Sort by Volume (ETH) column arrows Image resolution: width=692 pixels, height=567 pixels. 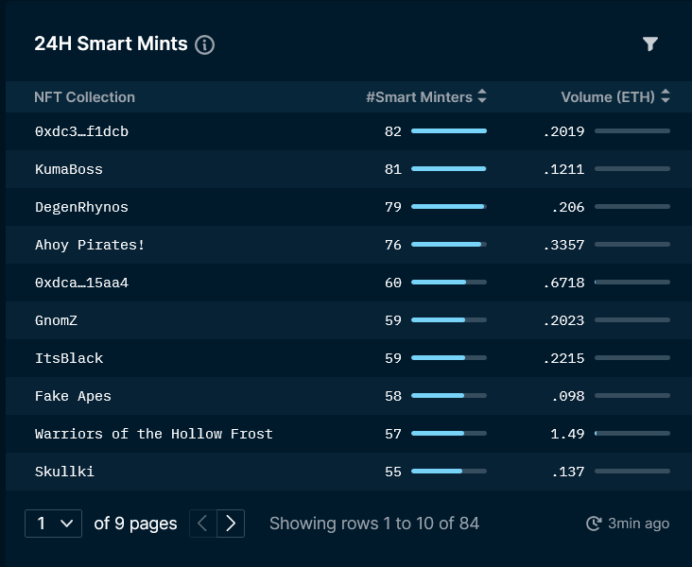pos(666,96)
